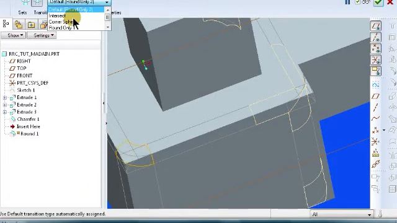Image resolution: width=397 pixels, height=223 pixels.
Task: Toggle annotation display icon
Action: [x=376, y=71]
